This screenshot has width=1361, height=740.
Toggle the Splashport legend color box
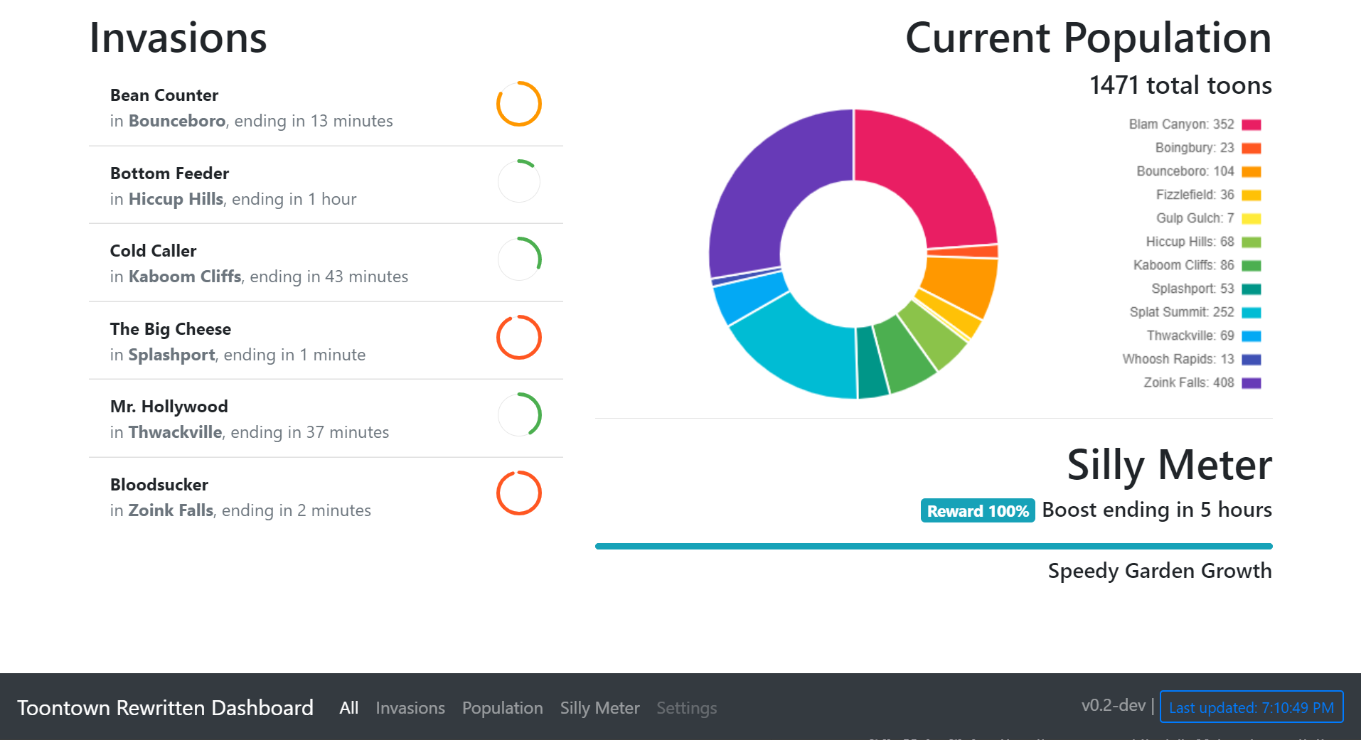tap(1251, 289)
